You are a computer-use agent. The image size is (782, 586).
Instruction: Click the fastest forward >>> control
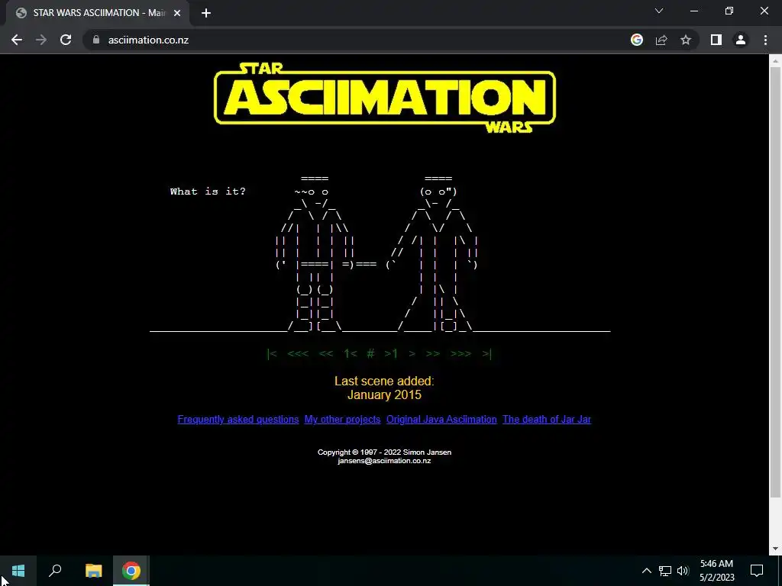click(x=460, y=354)
